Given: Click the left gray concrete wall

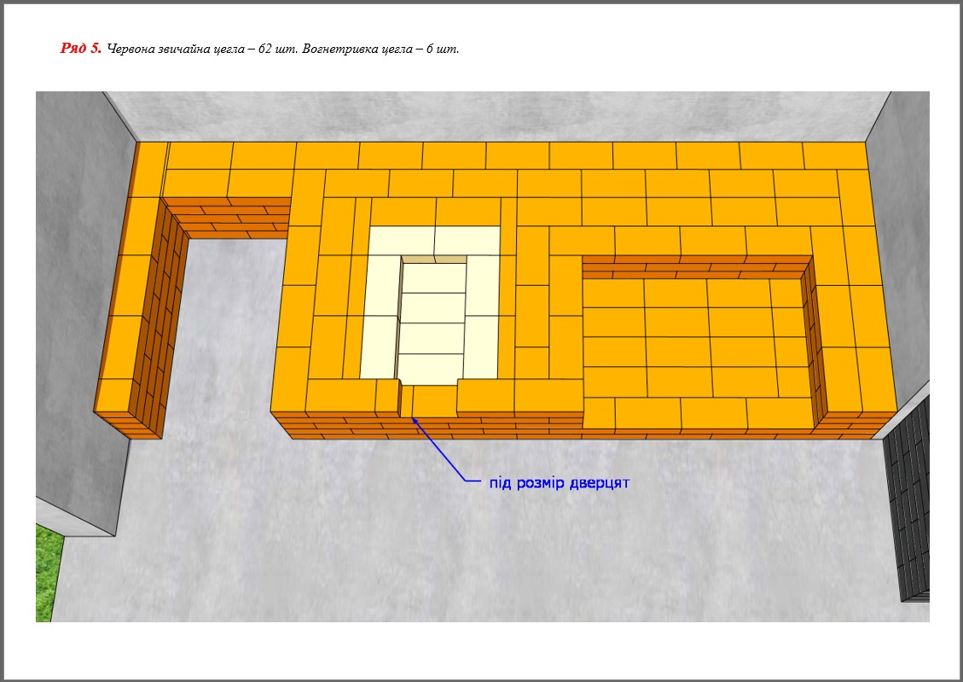Looking at the screenshot, I should point(81,256).
